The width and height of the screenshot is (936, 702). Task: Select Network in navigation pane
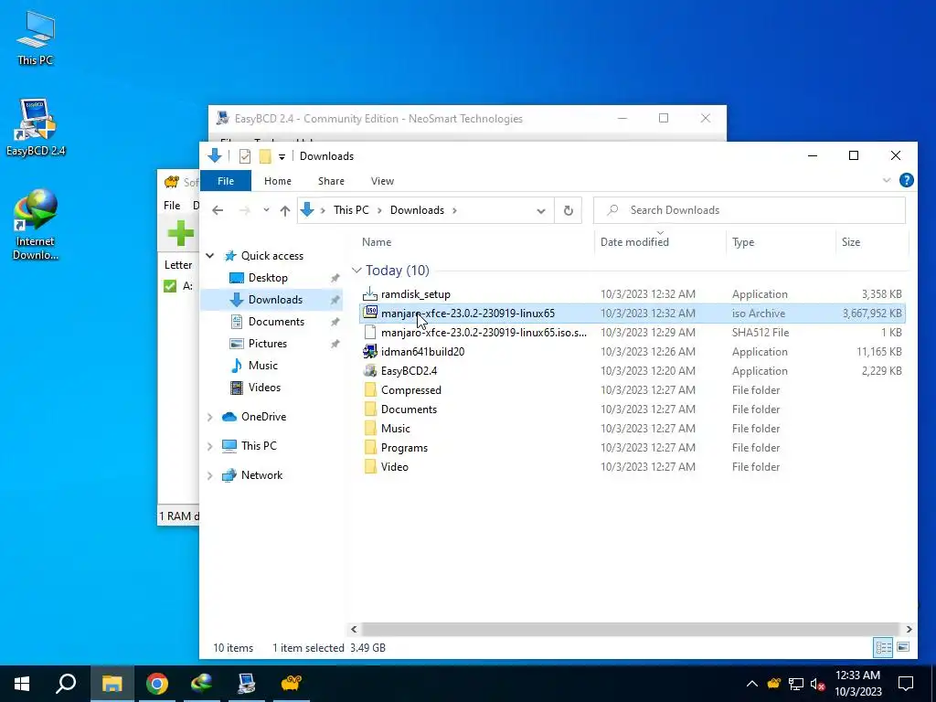tap(261, 475)
